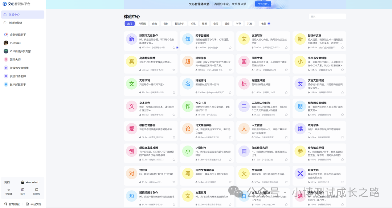The width and height of the screenshot is (392, 208).
Task: Click the 对 avatar of 对对联
Action: coord(131,174)
